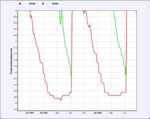Click the Jan 2004 x-axis label
150x119 pixels.
pos(98,113)
